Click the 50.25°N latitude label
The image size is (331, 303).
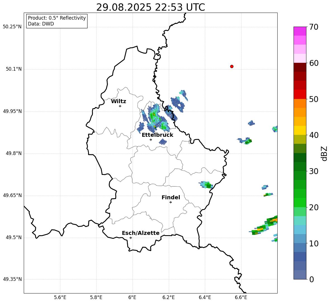[x=12, y=27]
